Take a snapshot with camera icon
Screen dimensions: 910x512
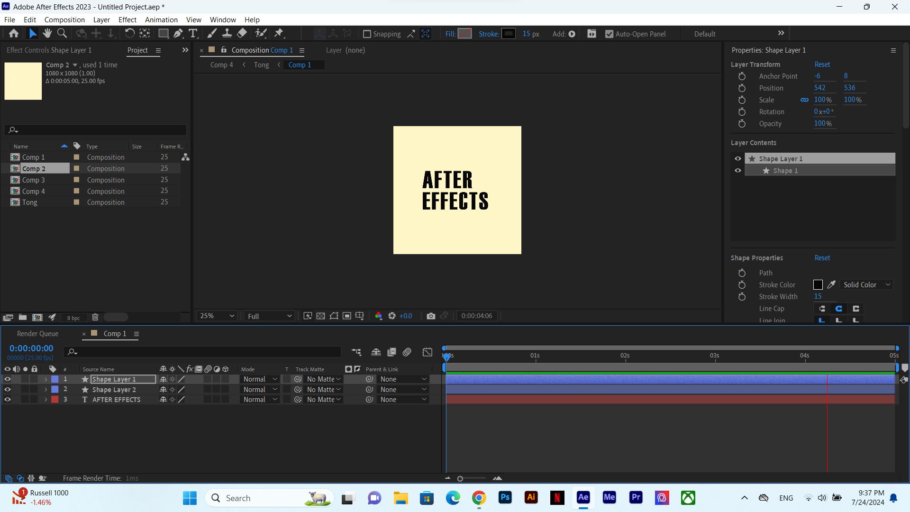[431, 316]
